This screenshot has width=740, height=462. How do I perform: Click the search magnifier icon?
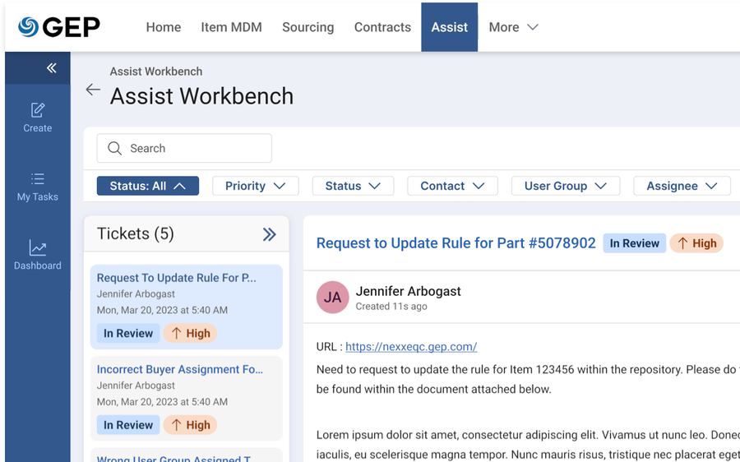[x=114, y=148]
